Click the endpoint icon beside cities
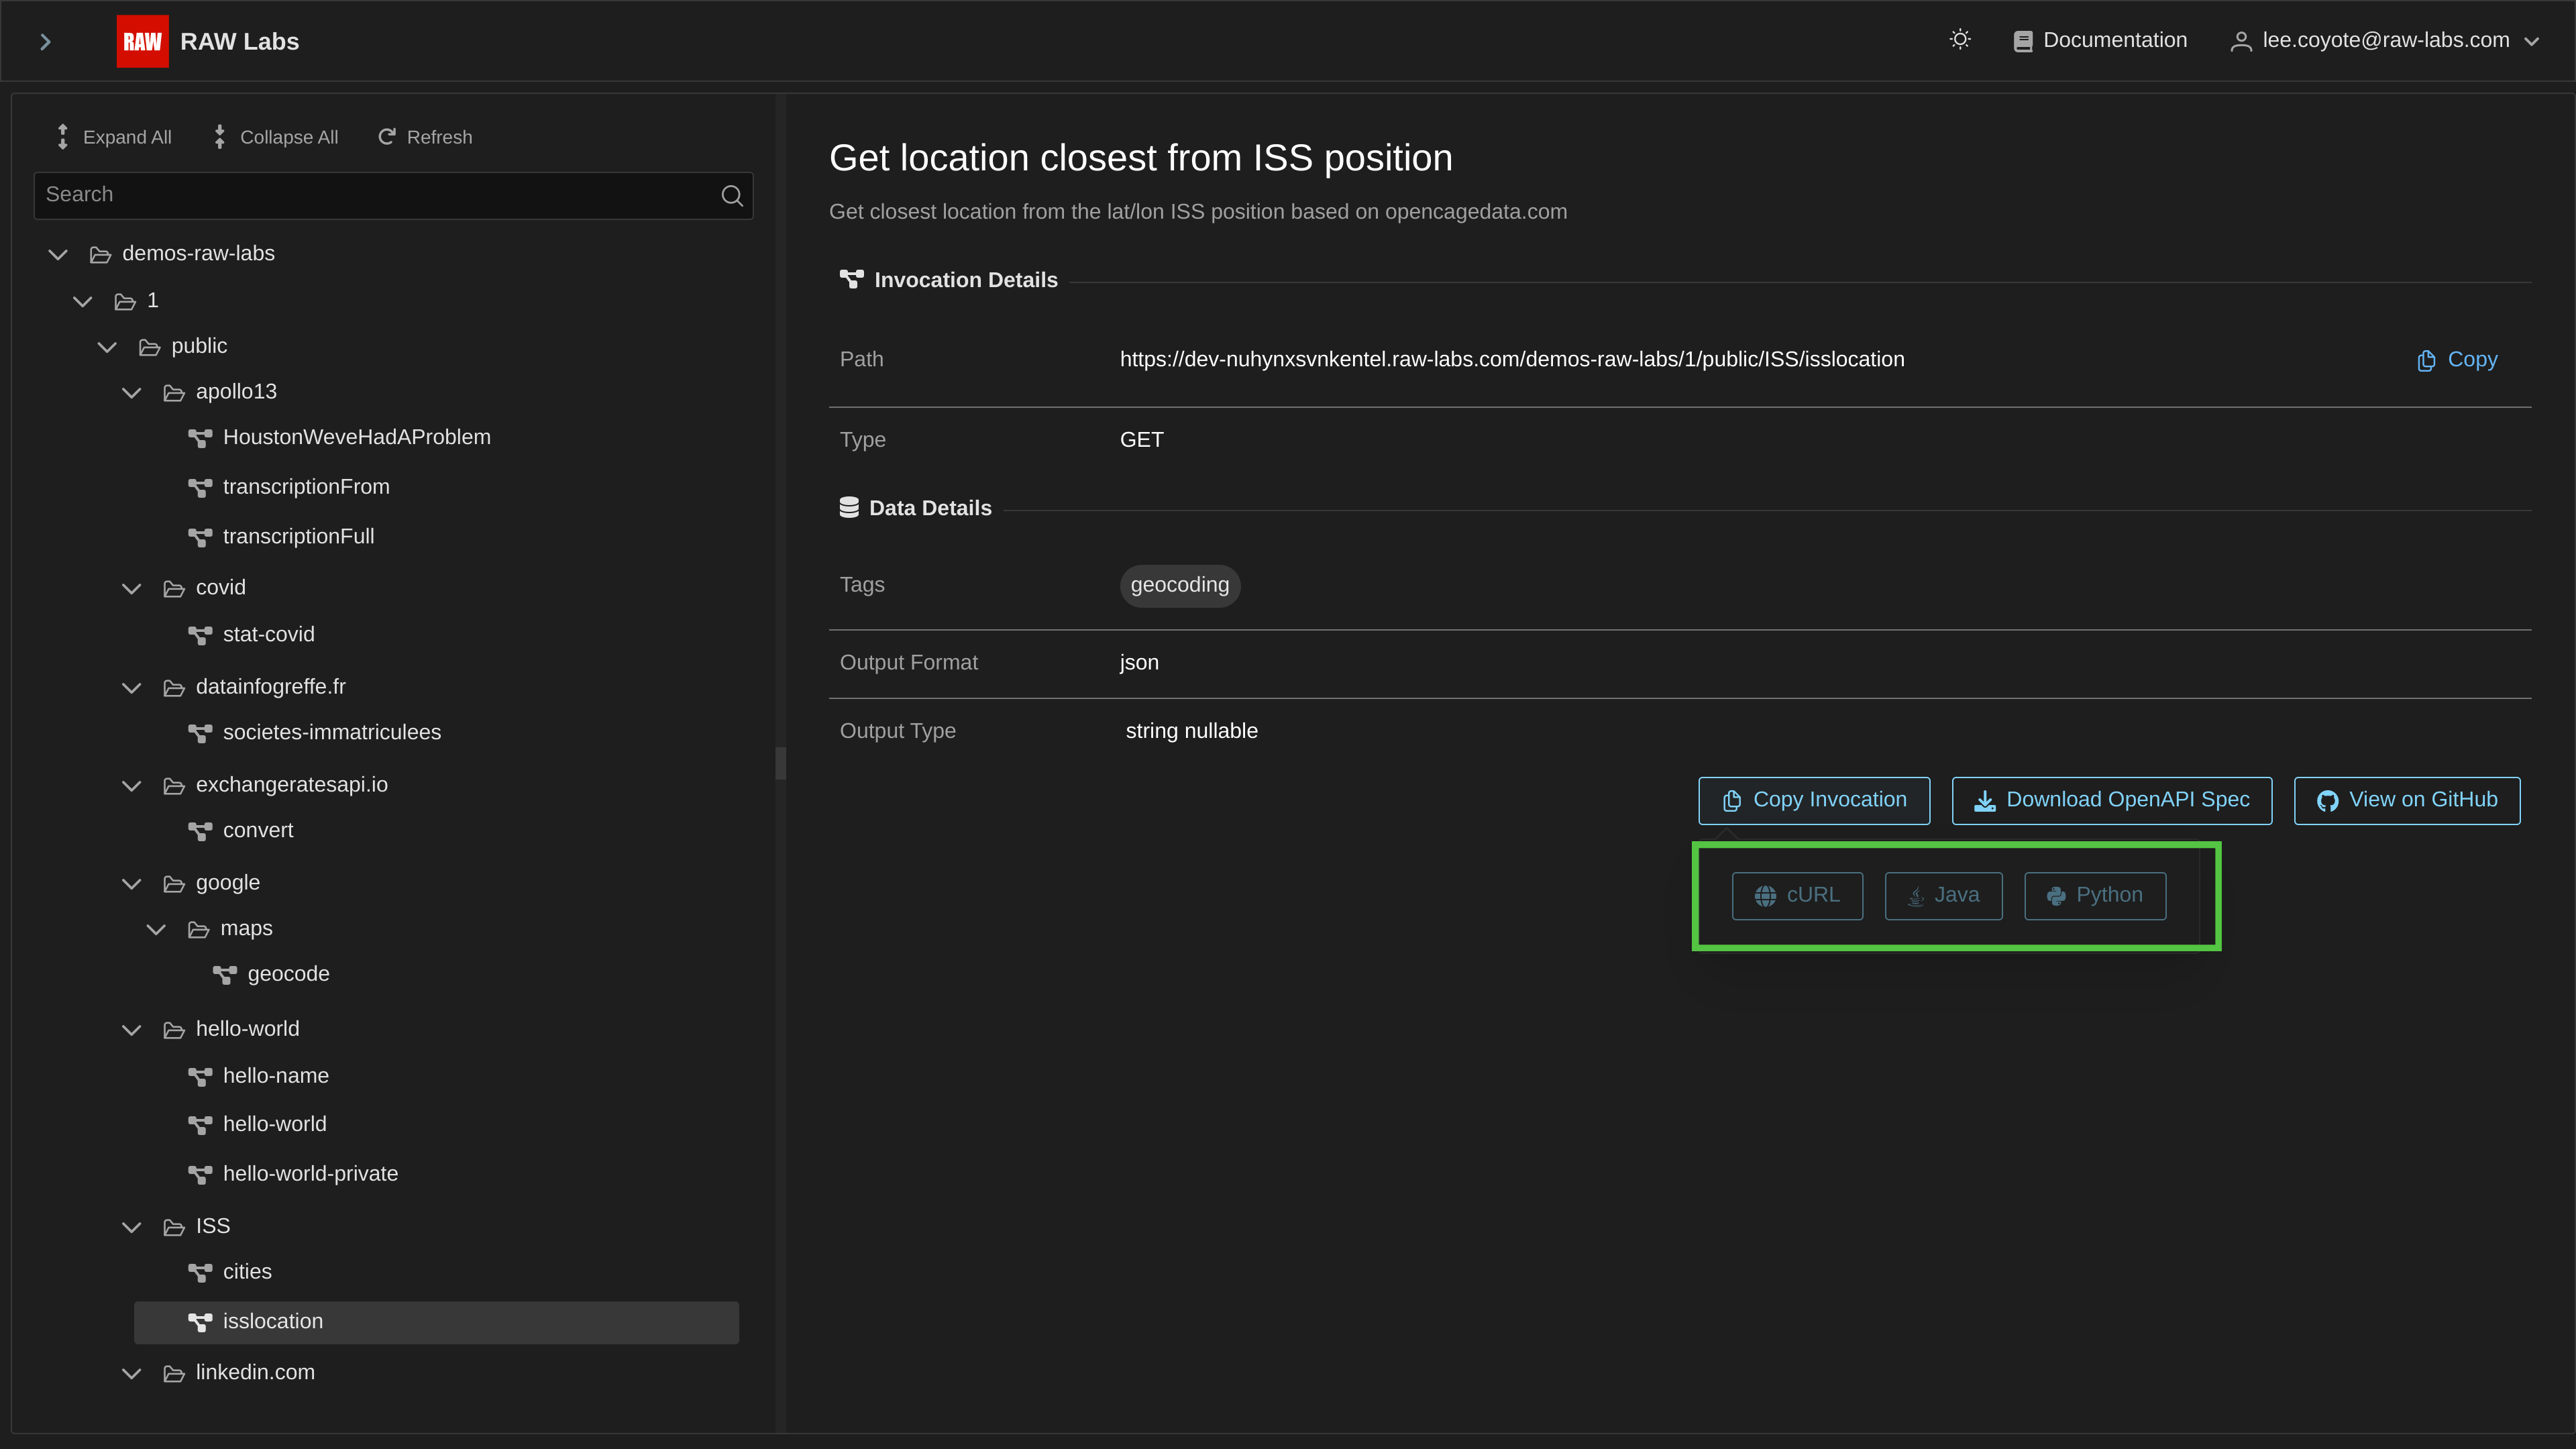This screenshot has height=1449, width=2576. pyautogui.click(x=200, y=1273)
